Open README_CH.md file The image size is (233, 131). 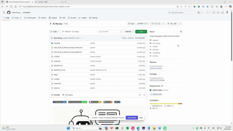coord(59,70)
